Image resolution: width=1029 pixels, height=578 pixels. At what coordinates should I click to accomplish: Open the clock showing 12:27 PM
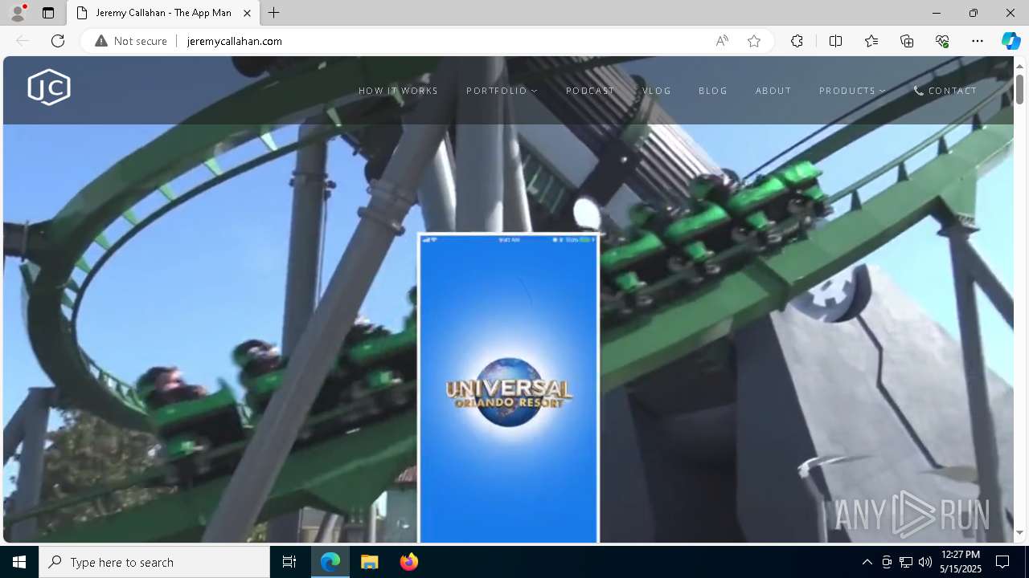pos(961,562)
